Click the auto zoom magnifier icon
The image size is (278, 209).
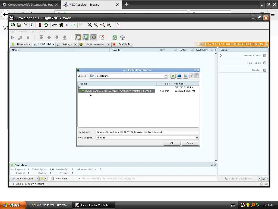[x=109, y=25]
